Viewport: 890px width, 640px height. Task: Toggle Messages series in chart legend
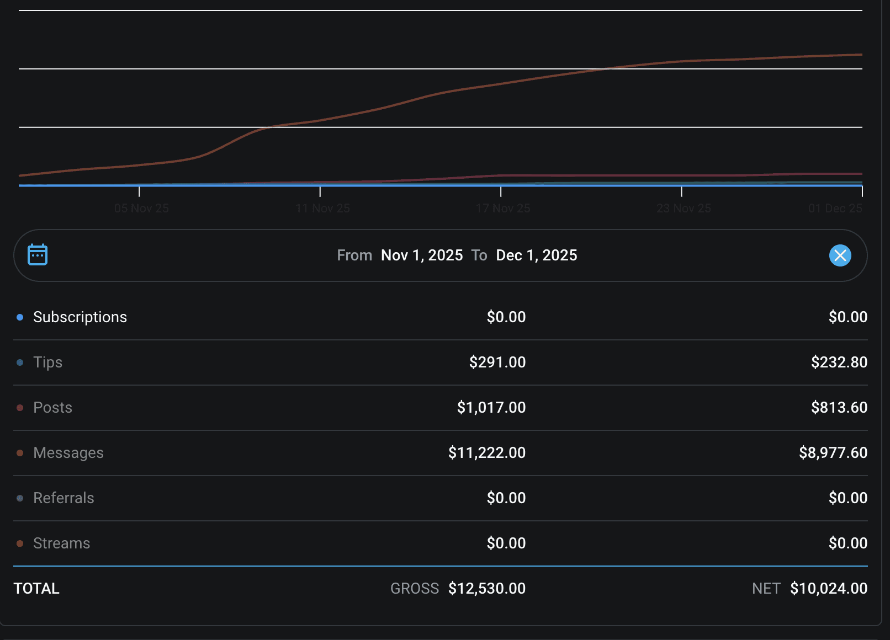pyautogui.click(x=68, y=453)
